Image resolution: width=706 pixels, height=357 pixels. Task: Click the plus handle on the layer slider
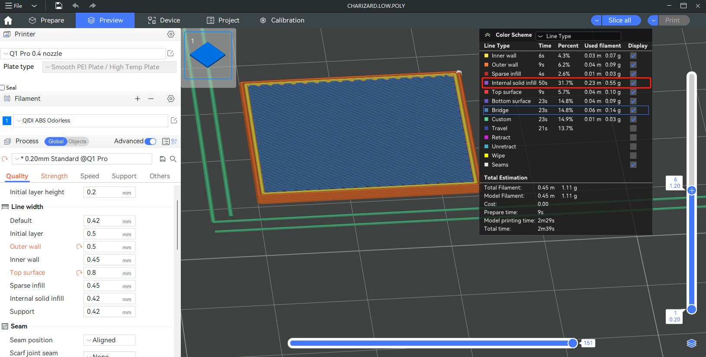692,190
